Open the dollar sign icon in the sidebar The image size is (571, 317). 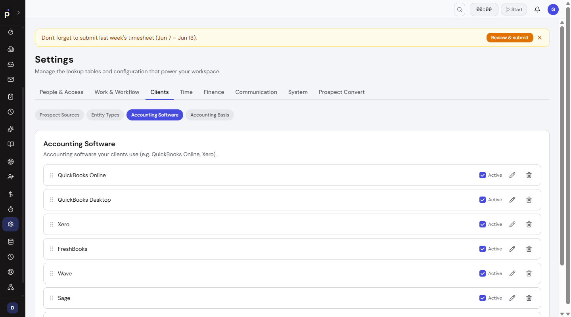point(11,194)
